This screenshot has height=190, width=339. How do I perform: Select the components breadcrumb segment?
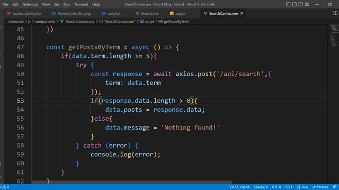click(x=45, y=22)
